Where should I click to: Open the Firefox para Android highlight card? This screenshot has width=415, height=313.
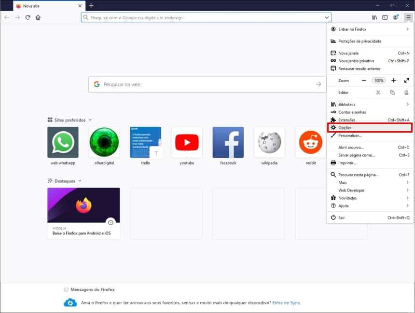[83, 213]
